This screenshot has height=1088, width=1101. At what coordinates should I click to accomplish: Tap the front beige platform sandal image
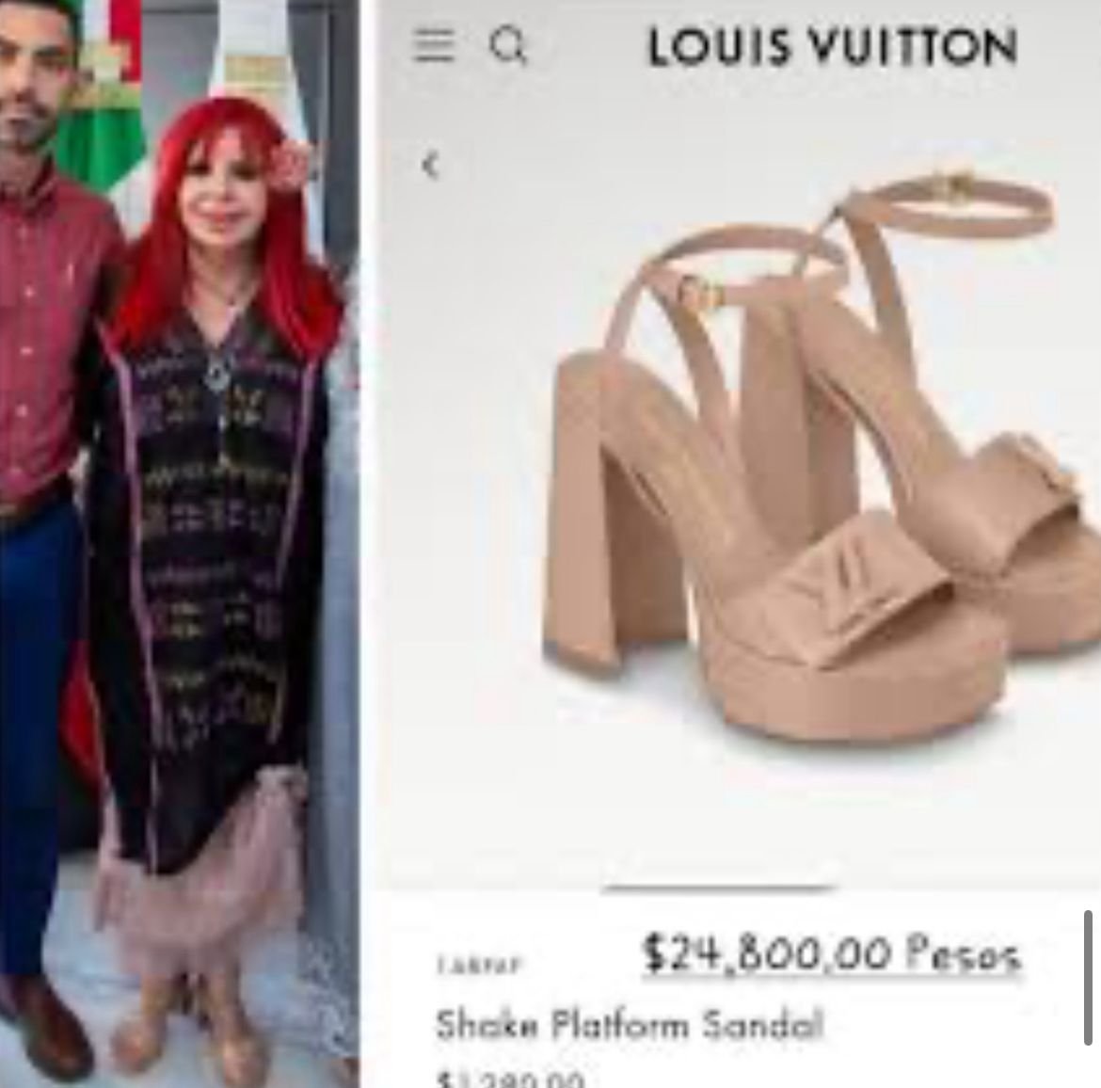(773, 491)
